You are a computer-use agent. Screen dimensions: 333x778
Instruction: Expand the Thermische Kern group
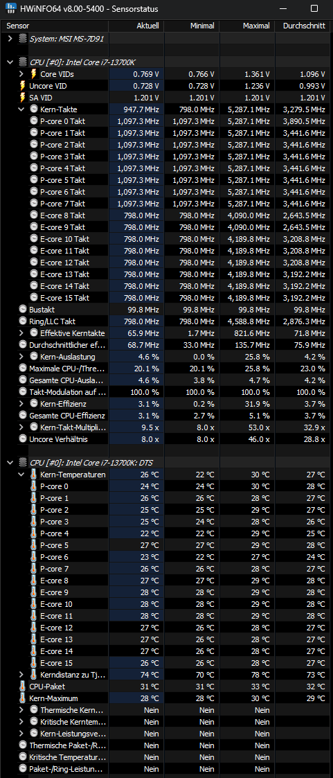tap(21, 710)
